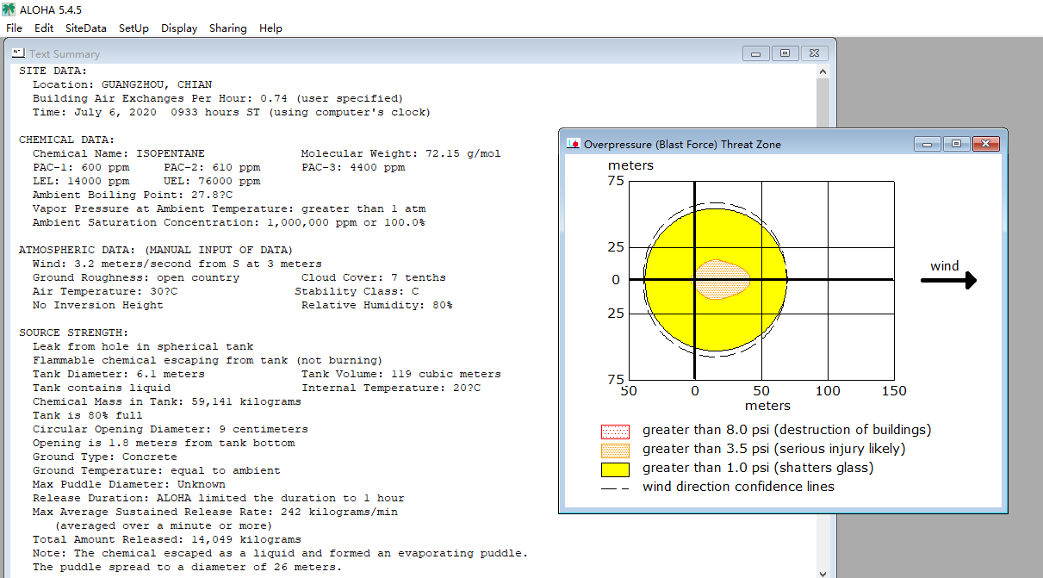Click the Release Duration line
The height and width of the screenshot is (578, 1043).
click(x=219, y=498)
